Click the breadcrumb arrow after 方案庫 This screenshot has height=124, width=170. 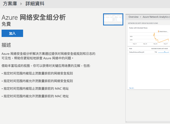(x=21, y=4)
